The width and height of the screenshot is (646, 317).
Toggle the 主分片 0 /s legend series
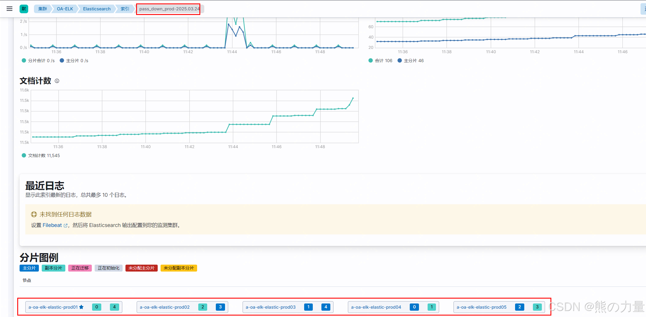(74, 61)
